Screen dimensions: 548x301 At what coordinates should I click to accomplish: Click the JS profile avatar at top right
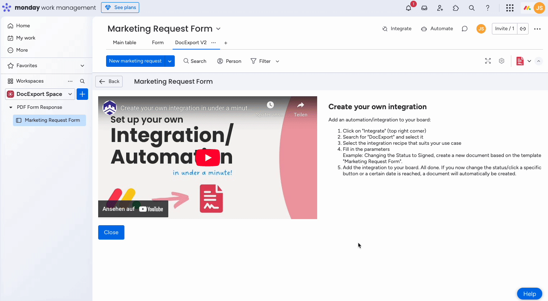tap(539, 8)
